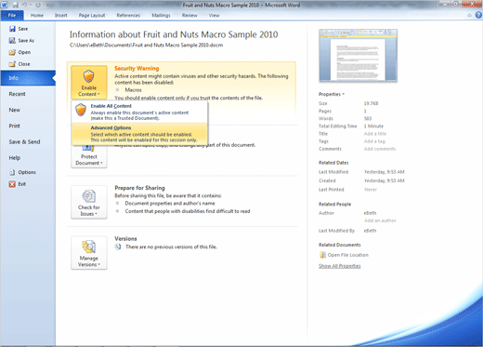Screen dimensions: 483x347
Task: Select Enable All Content menu option
Action: pyautogui.click(x=139, y=112)
